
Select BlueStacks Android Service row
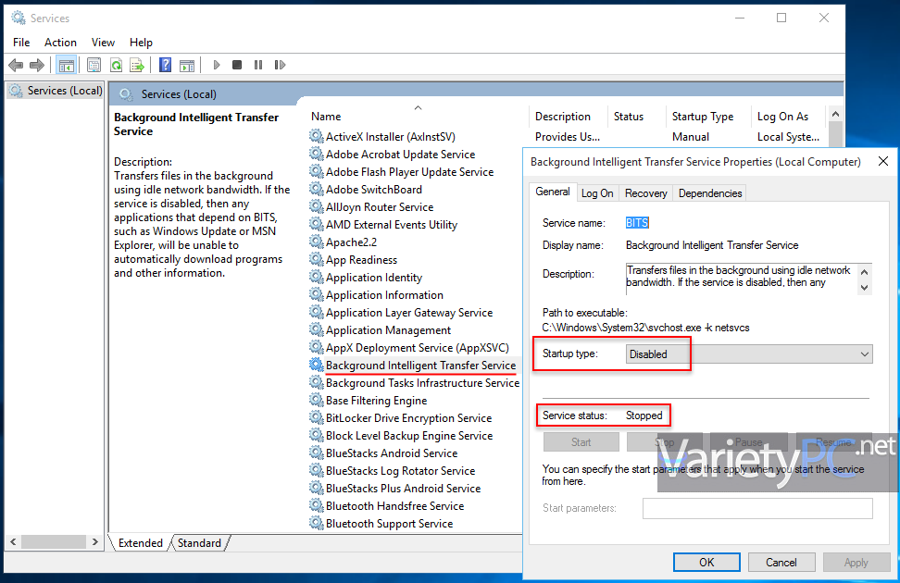point(392,453)
